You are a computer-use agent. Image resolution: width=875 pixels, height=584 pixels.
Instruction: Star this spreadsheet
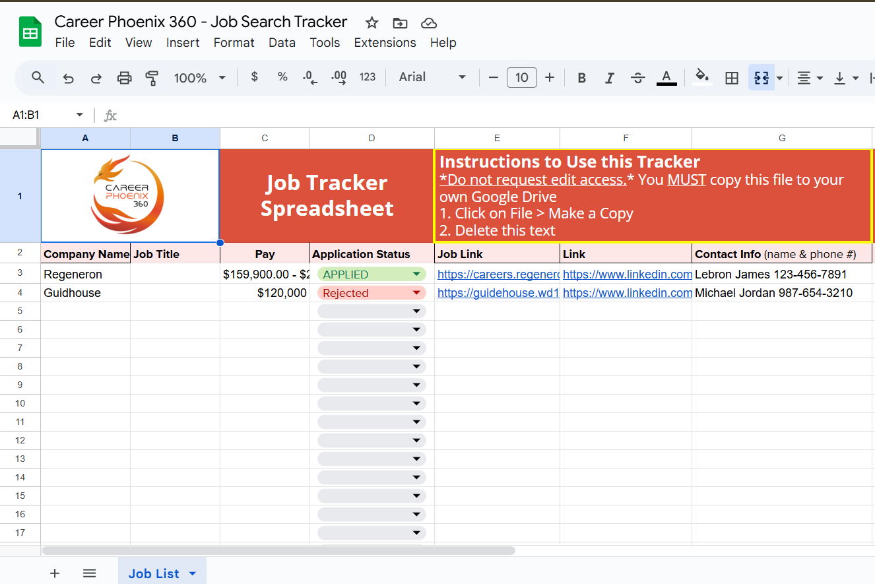pyautogui.click(x=371, y=22)
